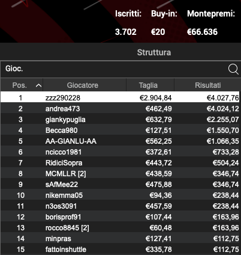Image resolution: width=241 pixels, height=255 pixels.
Task: Select player giankypuglia in the list
Action: click(x=120, y=120)
